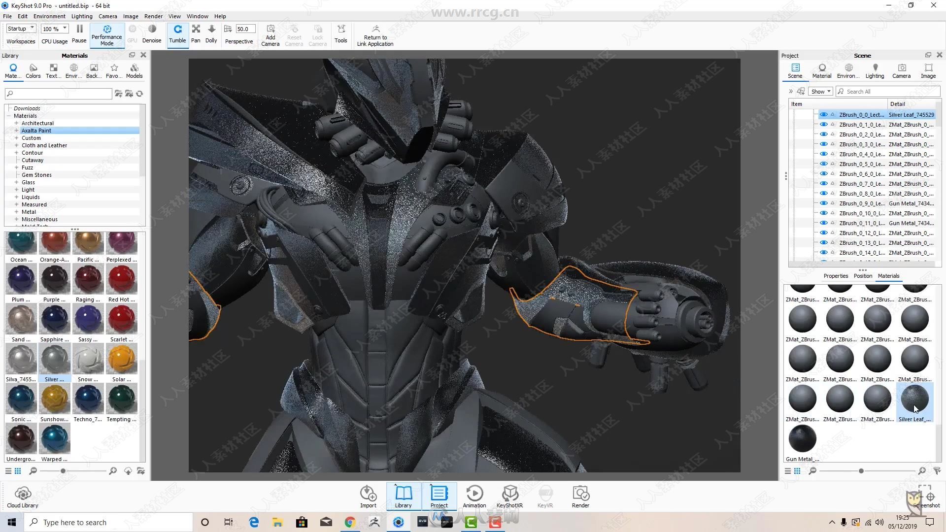Toggle visibility of ZBrush_0_11_0_L part
This screenshot has width=946, height=532.
click(823, 223)
